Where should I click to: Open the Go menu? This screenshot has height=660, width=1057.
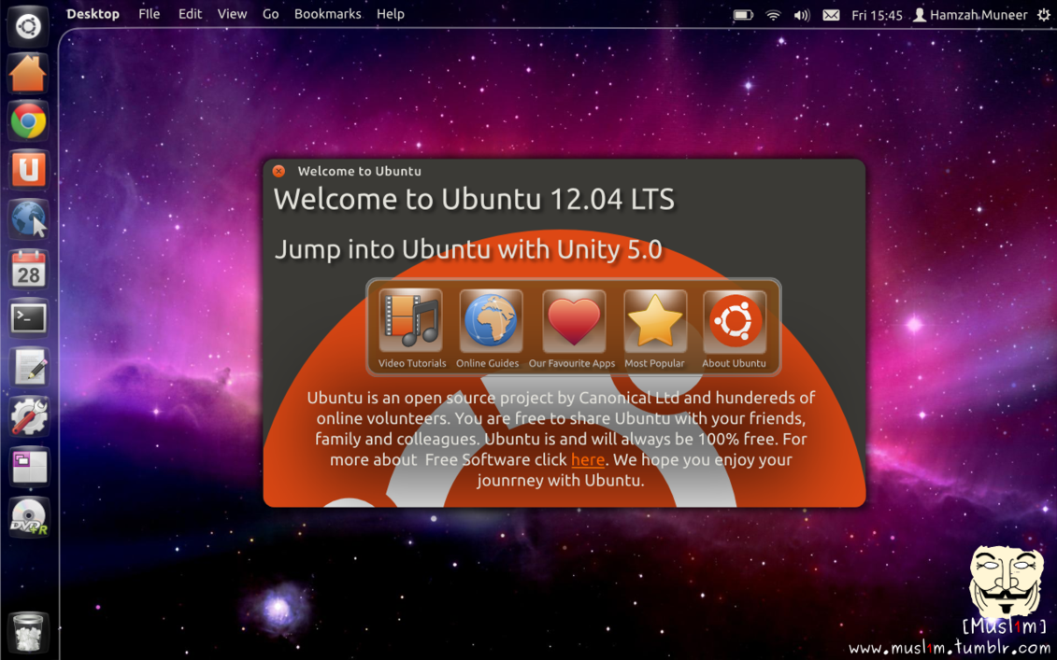pos(270,14)
